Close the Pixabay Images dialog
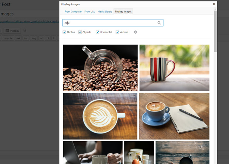The width and height of the screenshot is (229, 164). point(214,4)
